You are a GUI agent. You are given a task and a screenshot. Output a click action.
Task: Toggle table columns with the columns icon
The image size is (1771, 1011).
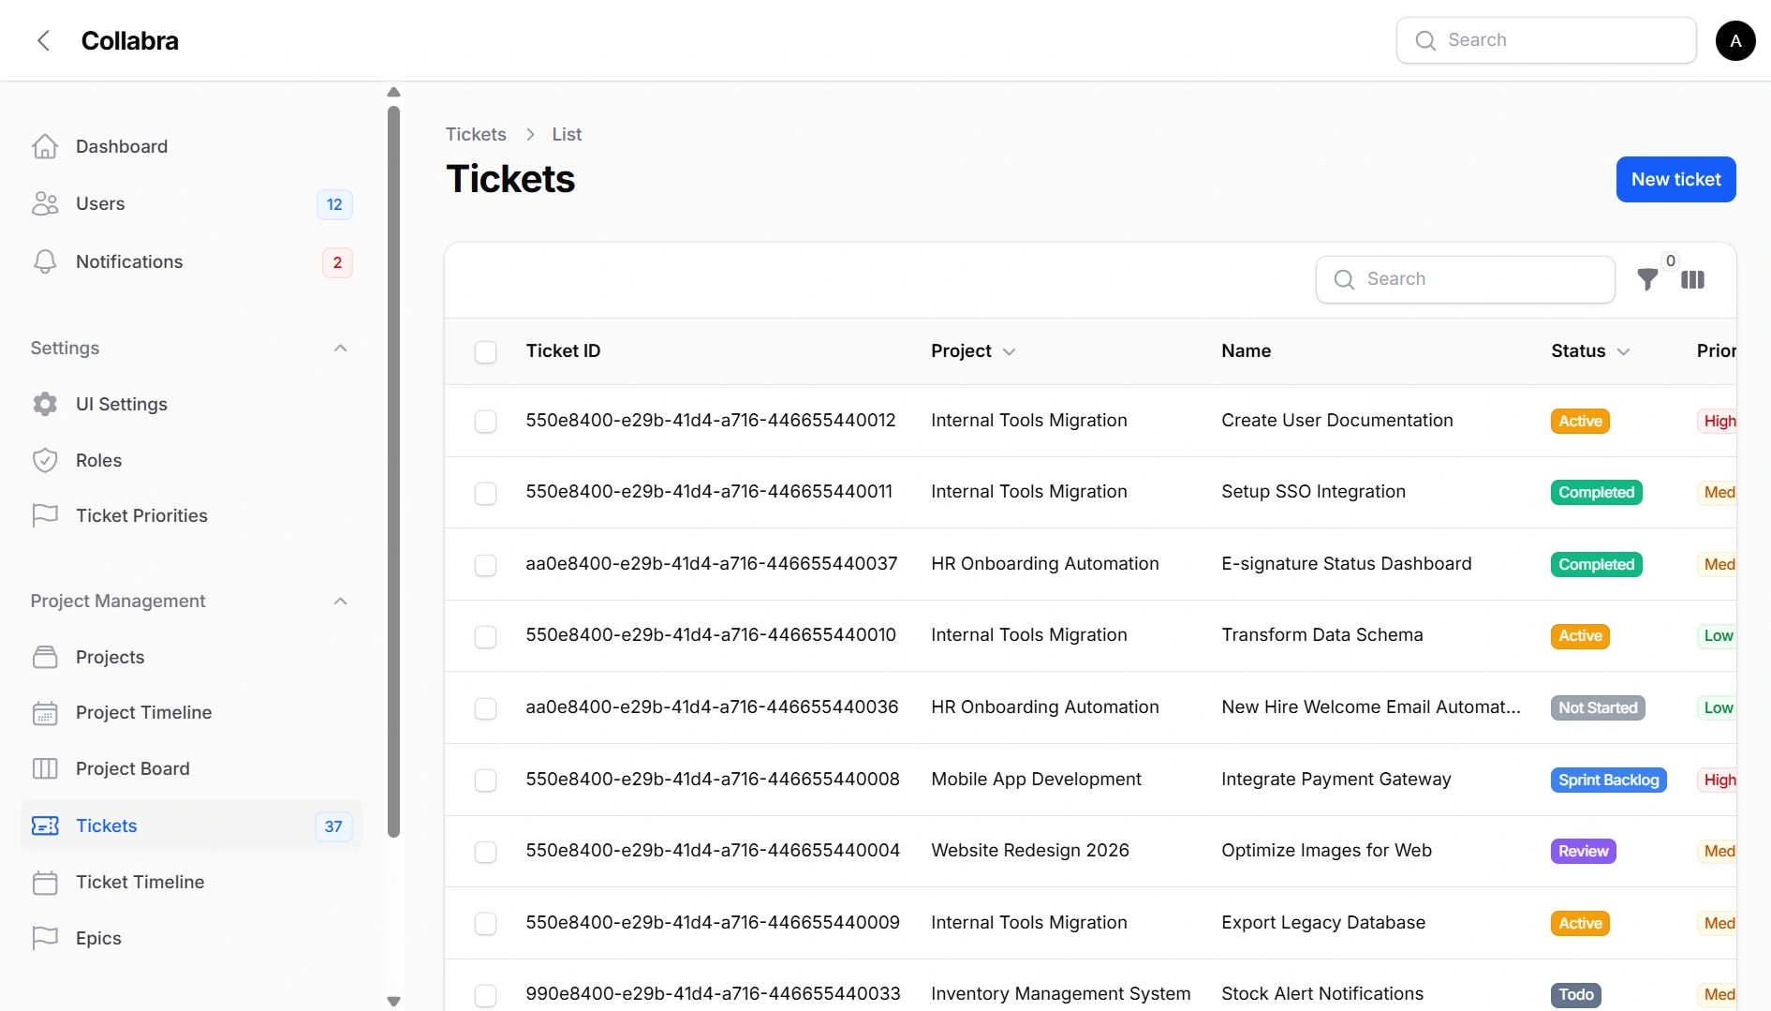tap(1692, 279)
